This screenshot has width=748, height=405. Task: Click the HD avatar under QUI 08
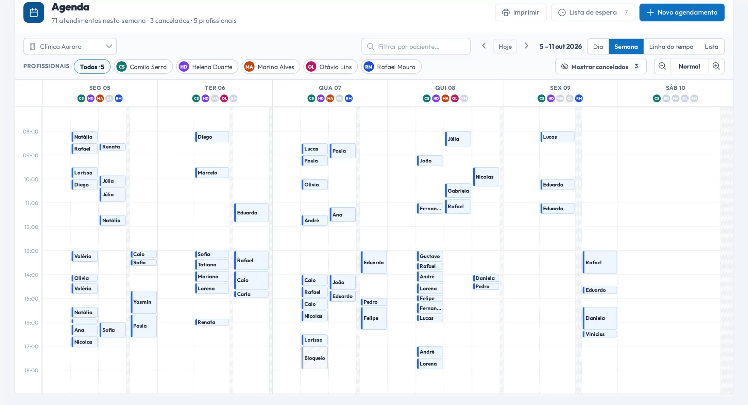pyautogui.click(x=436, y=99)
